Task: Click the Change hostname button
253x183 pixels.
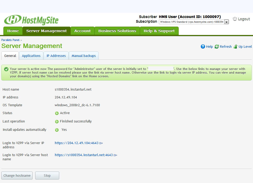Action: coord(17,175)
